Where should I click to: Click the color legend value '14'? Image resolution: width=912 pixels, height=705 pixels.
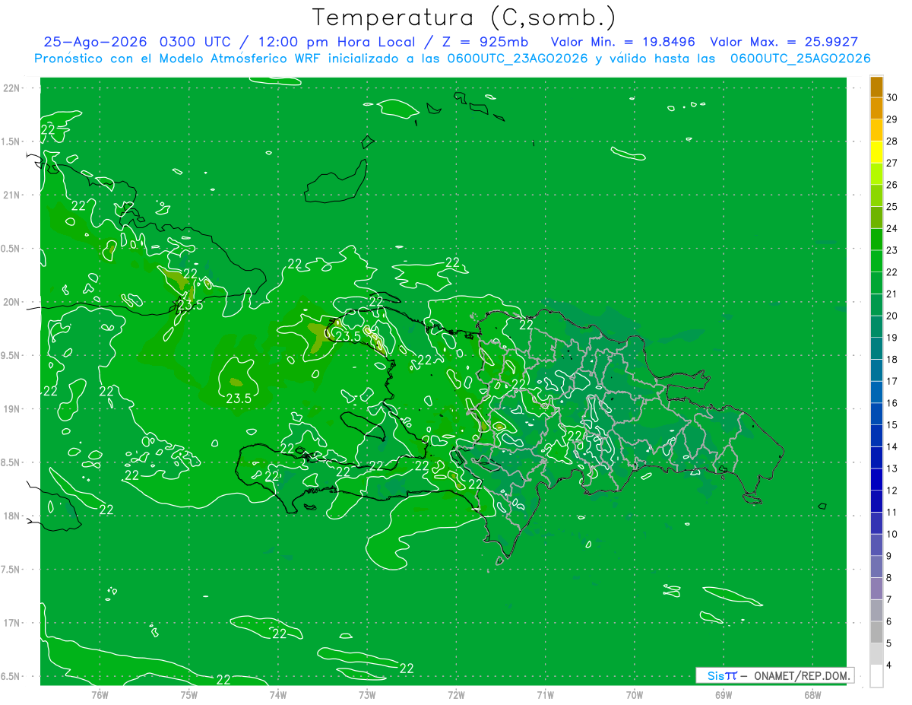coord(892,446)
